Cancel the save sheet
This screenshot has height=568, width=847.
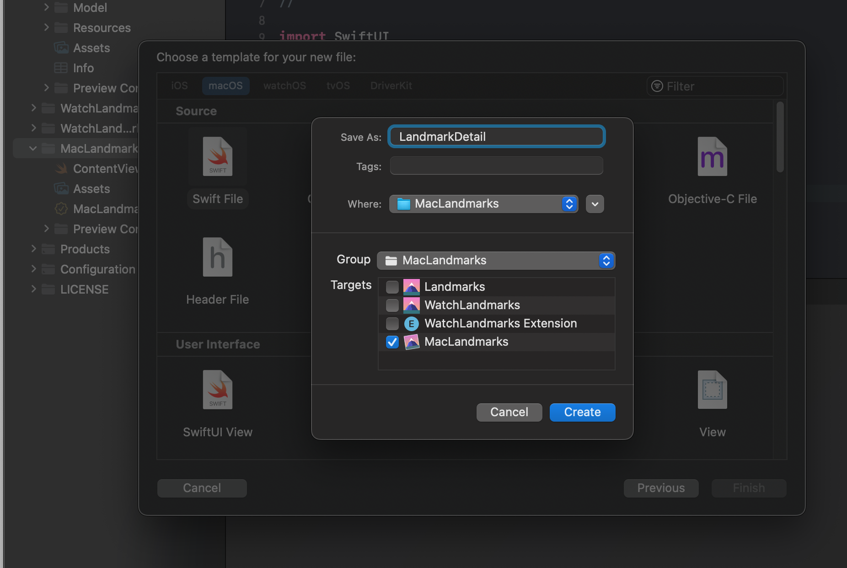[x=509, y=412]
